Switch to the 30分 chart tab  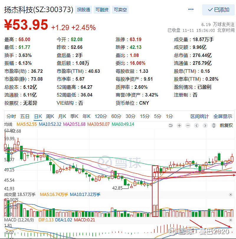(x=130, y=117)
